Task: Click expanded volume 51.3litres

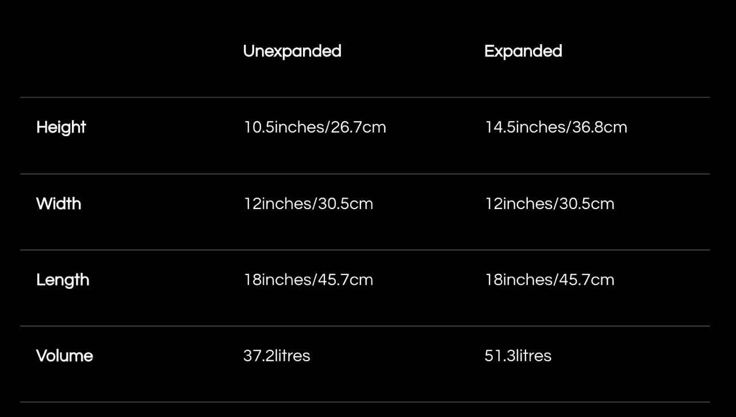Action: click(517, 356)
